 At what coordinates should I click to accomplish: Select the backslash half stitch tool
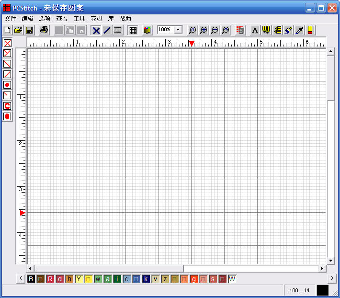7,64
